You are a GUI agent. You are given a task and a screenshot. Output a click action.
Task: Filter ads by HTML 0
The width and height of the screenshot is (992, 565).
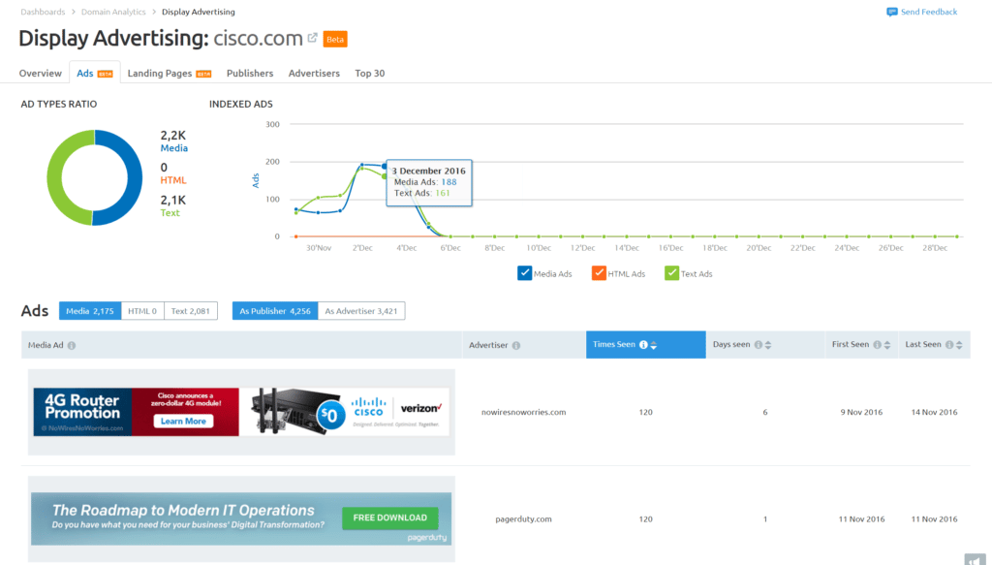click(142, 311)
